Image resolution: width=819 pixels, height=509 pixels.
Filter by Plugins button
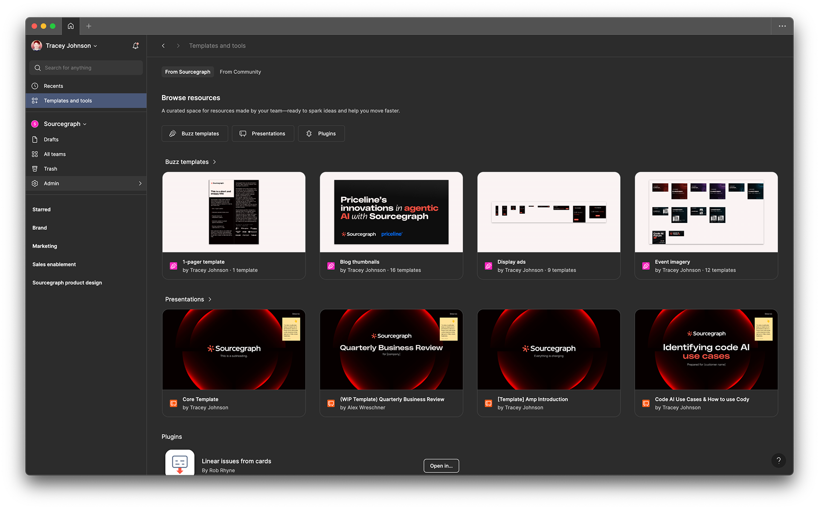(321, 133)
